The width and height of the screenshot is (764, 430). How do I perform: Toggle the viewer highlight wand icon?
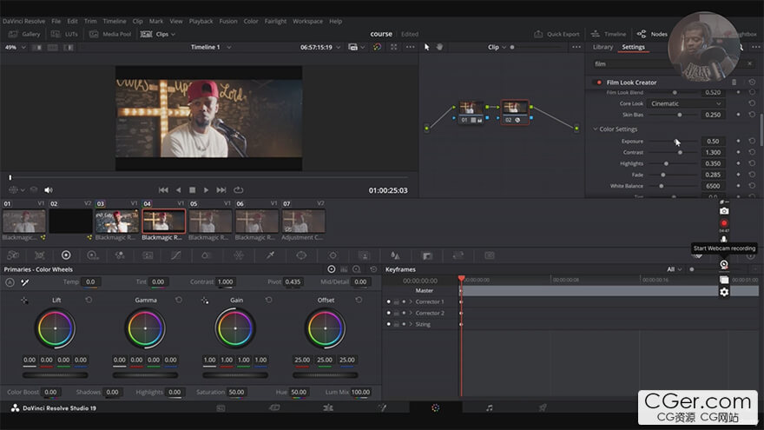tap(377, 47)
